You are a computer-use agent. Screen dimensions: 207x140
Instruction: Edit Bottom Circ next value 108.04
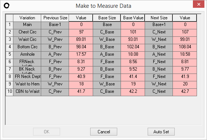tap(185, 47)
